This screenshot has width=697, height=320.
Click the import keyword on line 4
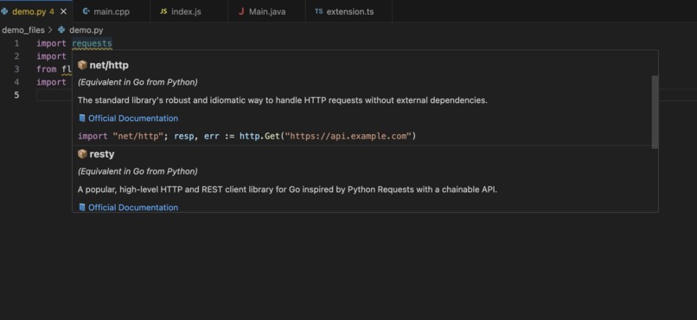coord(51,82)
